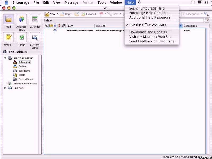Select the Inbox (1) folder label
Viewport: 212px width, 159px height.
24,62
